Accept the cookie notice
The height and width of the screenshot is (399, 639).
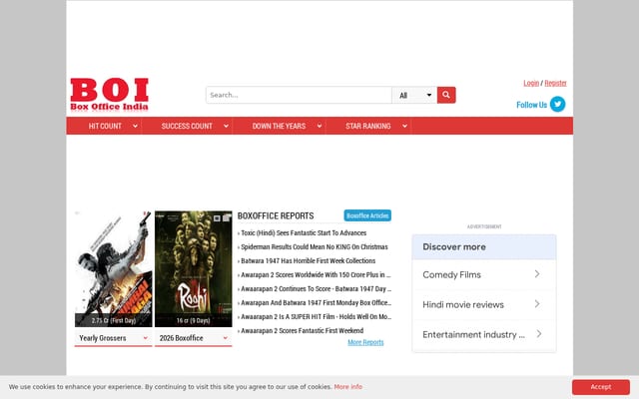click(601, 387)
